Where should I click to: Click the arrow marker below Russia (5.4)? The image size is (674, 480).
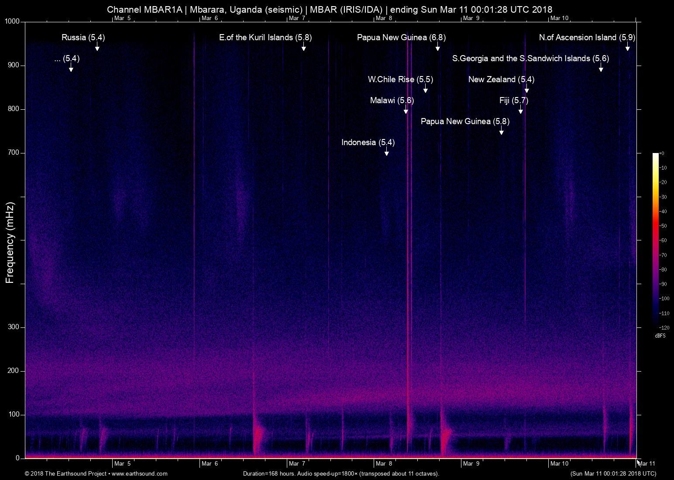(97, 47)
